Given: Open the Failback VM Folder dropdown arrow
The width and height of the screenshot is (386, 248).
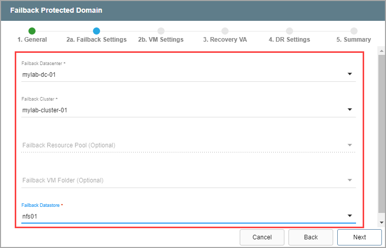Looking at the screenshot, I should [349, 180].
